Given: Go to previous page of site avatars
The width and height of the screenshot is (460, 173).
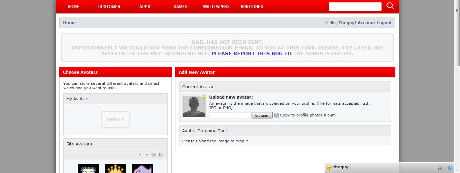Looking at the screenshot, I should pyautogui.click(x=147, y=154).
